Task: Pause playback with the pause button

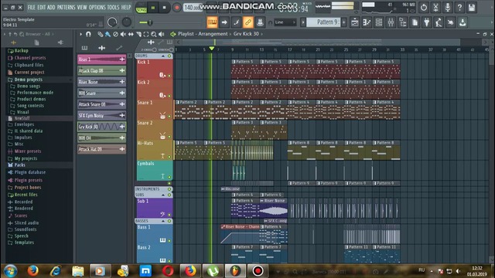Action: pos(153,8)
